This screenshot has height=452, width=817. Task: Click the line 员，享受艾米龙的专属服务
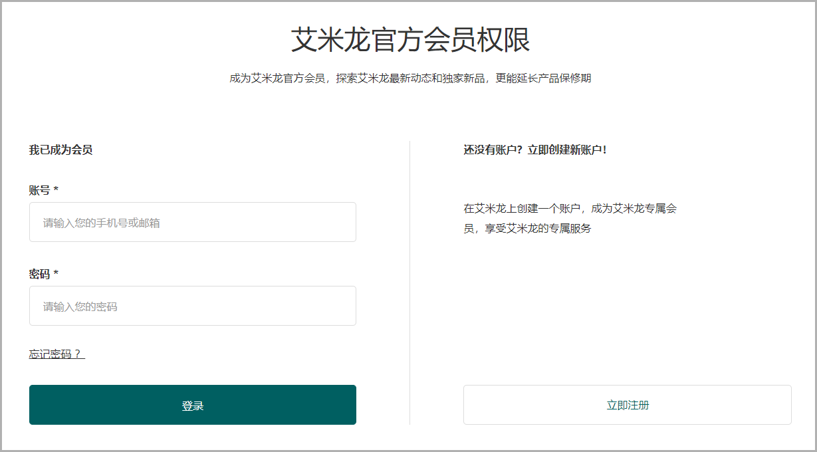click(x=527, y=229)
